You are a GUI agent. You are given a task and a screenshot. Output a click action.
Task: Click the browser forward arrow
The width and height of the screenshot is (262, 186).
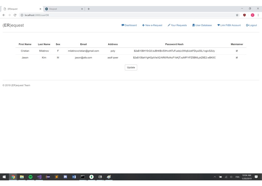point(9,15)
